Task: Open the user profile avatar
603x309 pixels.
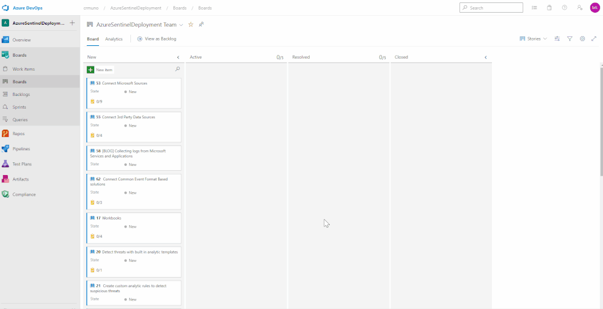Action: (x=595, y=8)
